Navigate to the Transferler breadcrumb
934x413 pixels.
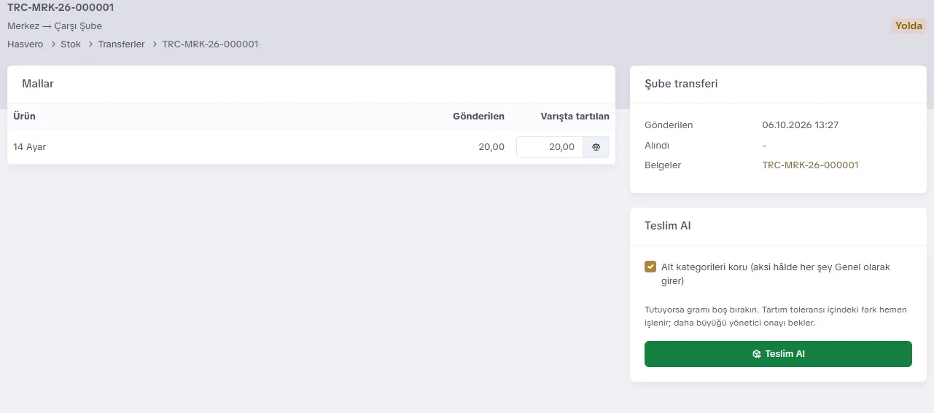pos(122,44)
